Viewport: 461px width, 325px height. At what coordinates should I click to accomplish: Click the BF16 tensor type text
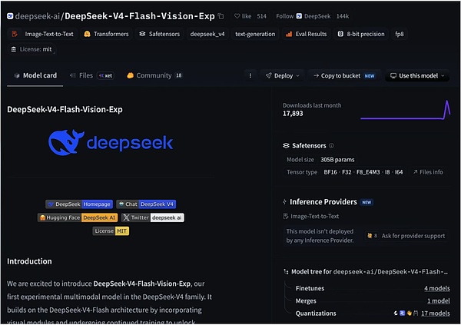(330, 172)
